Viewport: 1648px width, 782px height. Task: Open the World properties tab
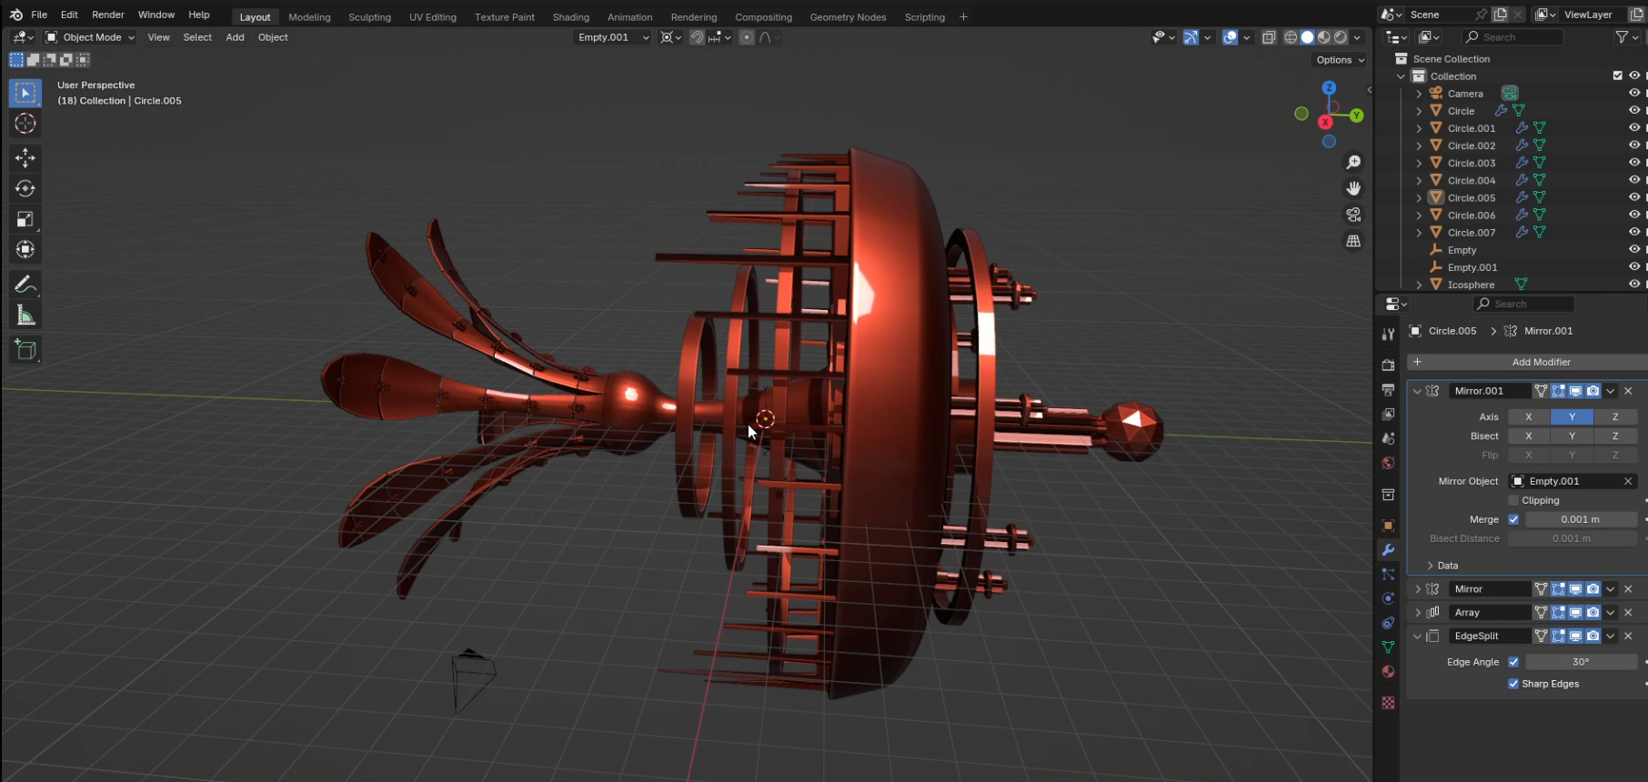1388,463
